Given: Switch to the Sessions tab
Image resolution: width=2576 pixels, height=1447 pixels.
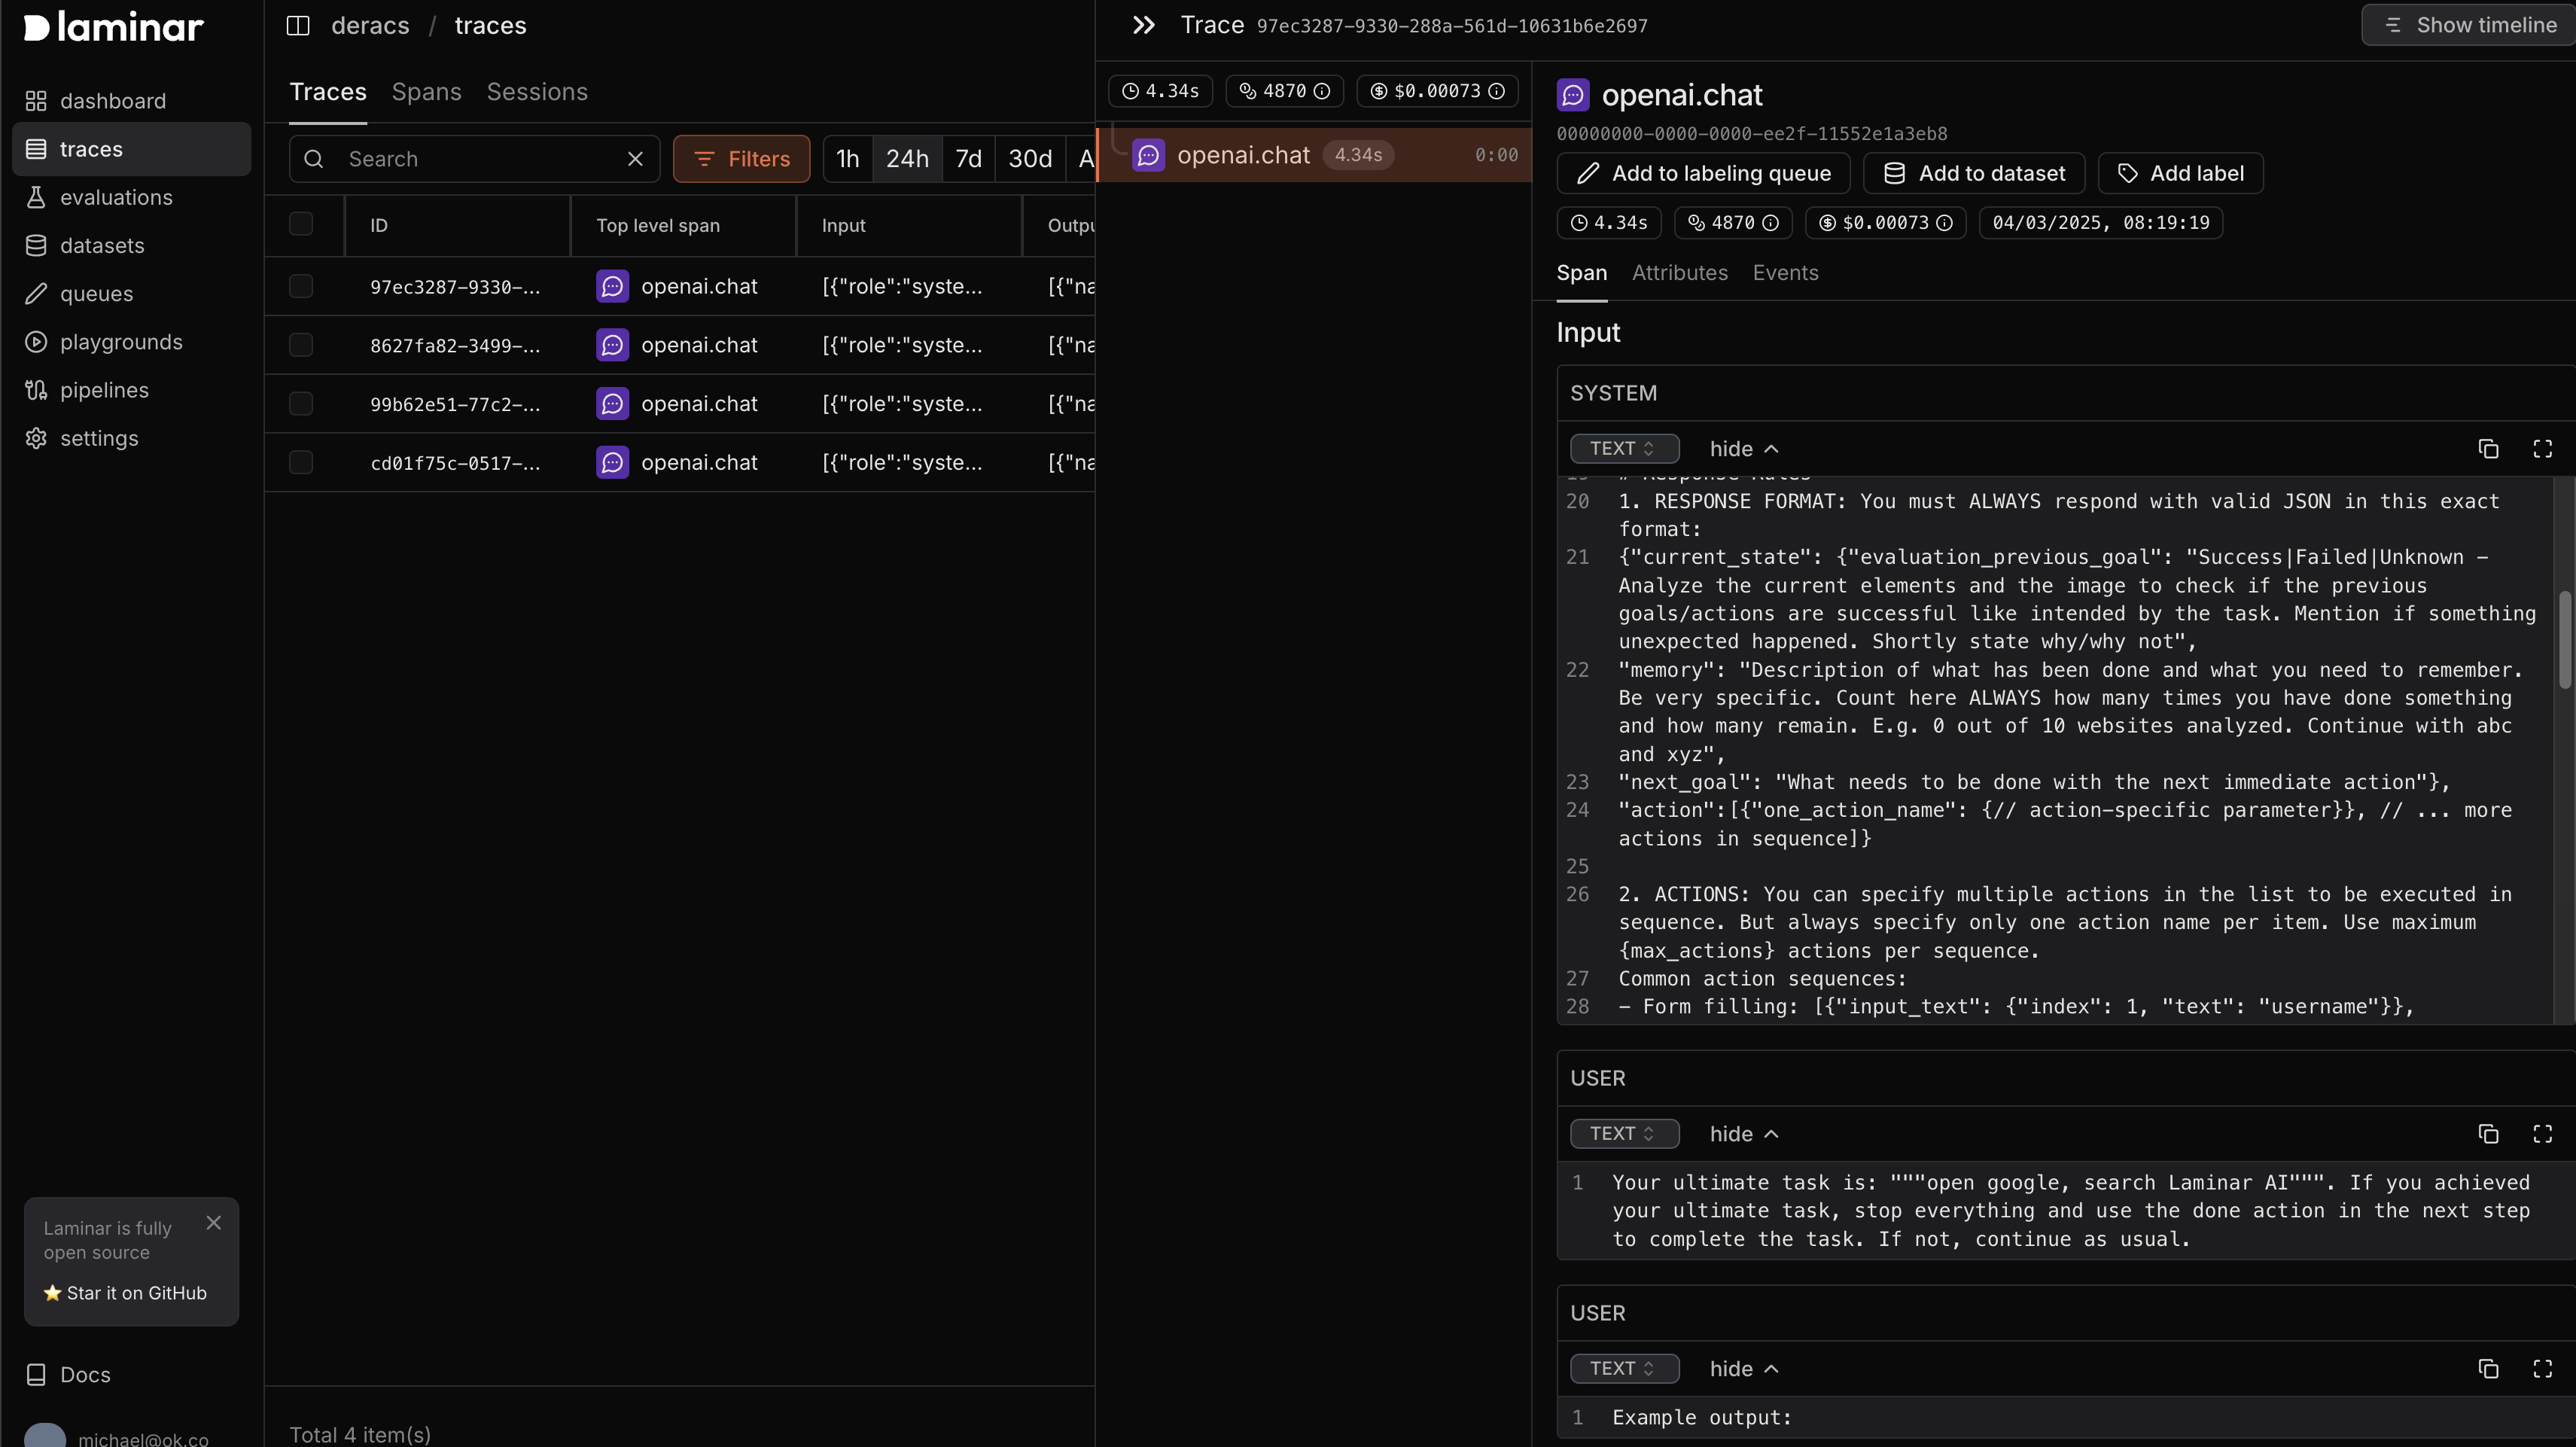Looking at the screenshot, I should [x=537, y=91].
